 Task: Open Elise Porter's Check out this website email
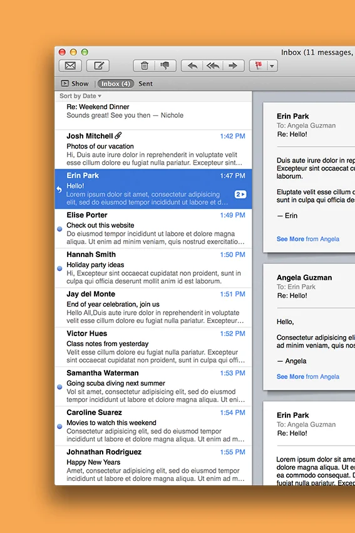click(x=153, y=228)
